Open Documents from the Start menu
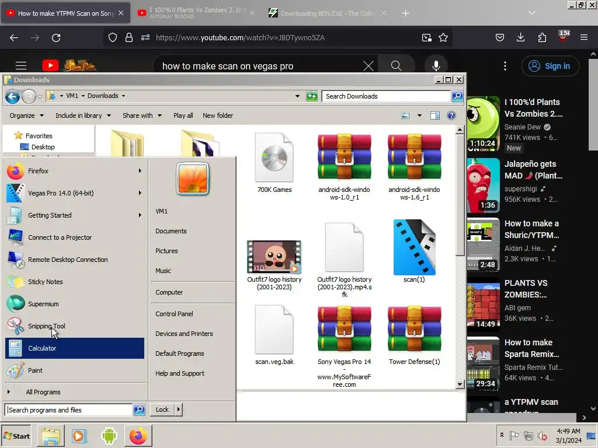The height and width of the screenshot is (448, 598). point(171,231)
